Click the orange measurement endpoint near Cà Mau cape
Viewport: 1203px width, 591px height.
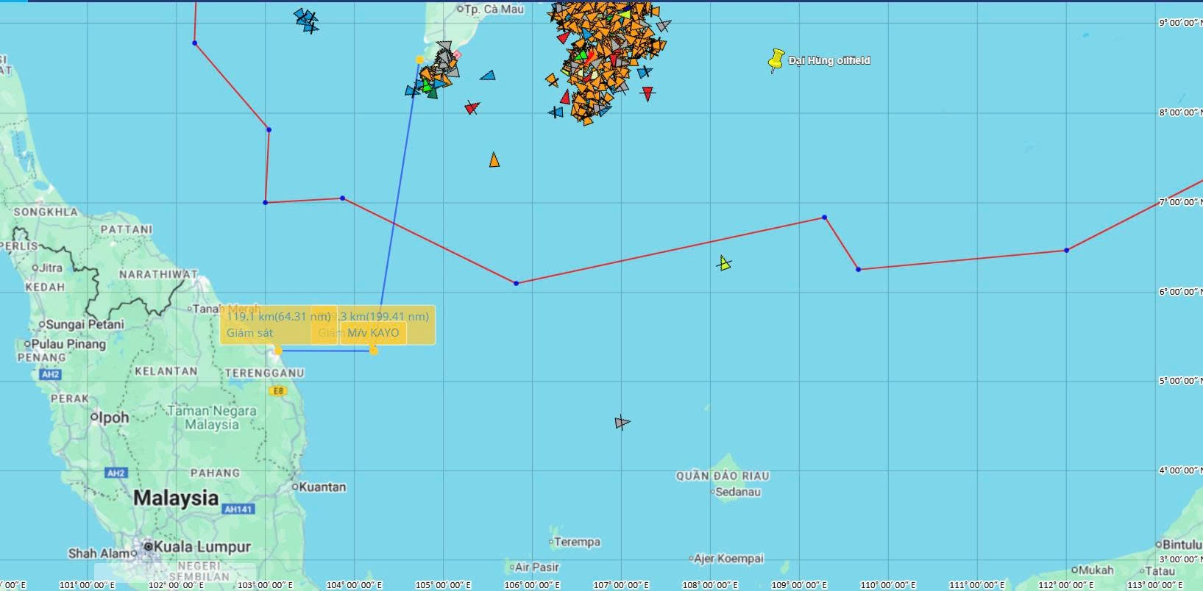coord(419,60)
